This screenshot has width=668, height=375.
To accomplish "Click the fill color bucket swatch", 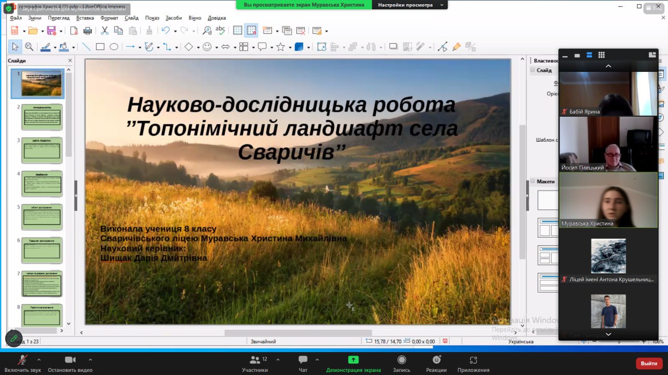I will click(64, 47).
